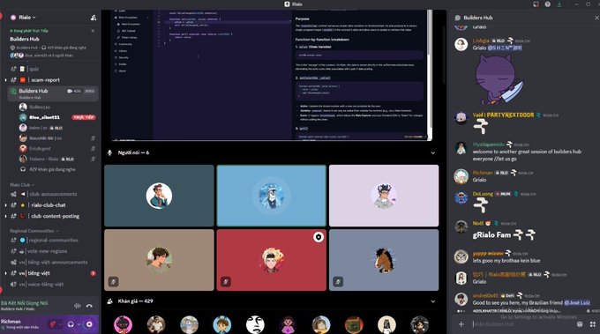The width and height of the screenshot is (600, 334).
Task: Toggle the red microphone mute button
Action: (52, 324)
